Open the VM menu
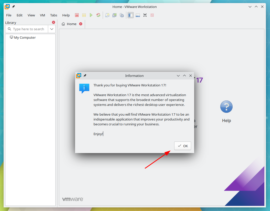 (43, 15)
